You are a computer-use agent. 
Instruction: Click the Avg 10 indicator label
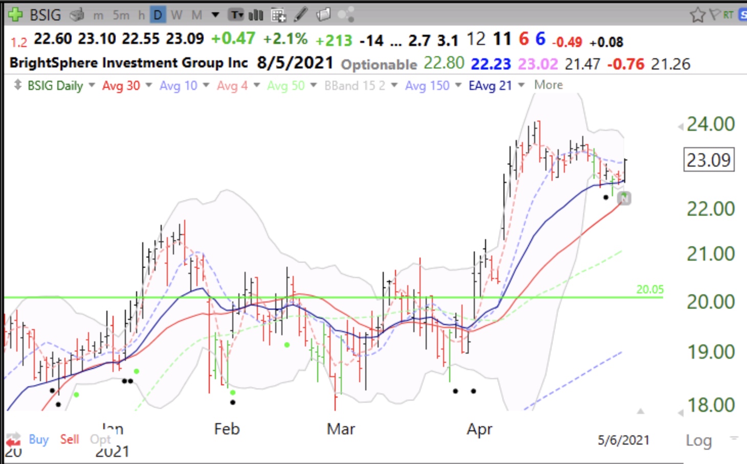click(x=179, y=85)
